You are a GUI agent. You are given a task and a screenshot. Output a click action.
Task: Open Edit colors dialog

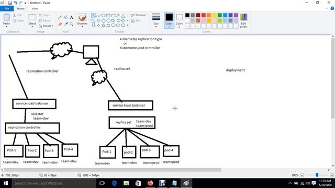(x=243, y=20)
